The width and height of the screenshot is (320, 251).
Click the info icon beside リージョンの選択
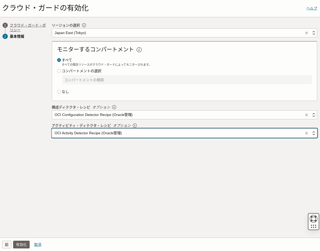pos(84,25)
